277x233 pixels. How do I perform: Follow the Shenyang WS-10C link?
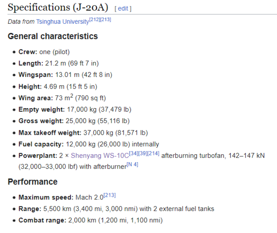[100, 156]
